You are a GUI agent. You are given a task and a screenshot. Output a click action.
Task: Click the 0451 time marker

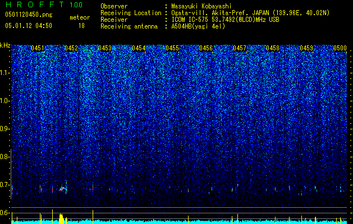pyautogui.click(x=38, y=48)
